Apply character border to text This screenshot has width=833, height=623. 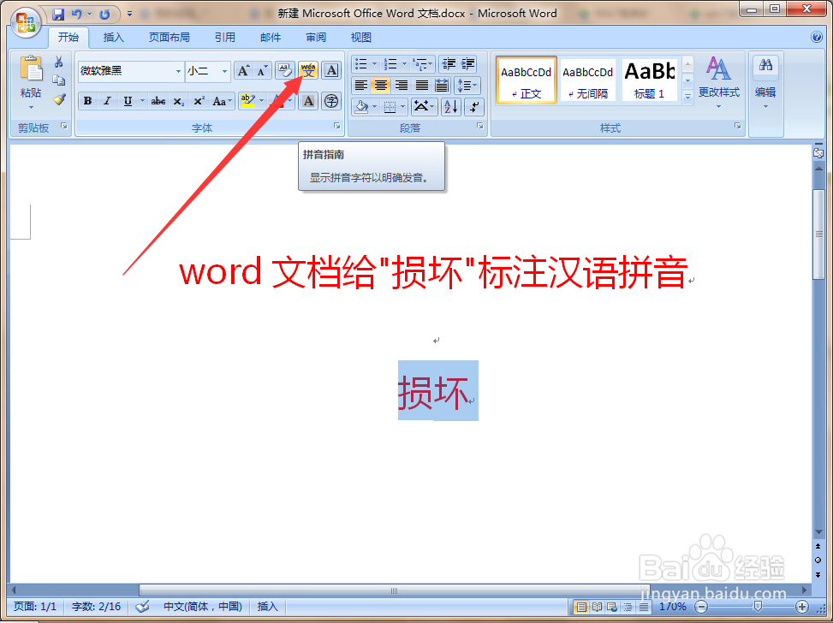point(331,70)
